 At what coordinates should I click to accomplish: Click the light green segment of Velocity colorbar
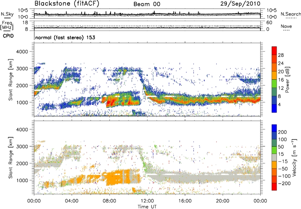click(x=274, y=150)
